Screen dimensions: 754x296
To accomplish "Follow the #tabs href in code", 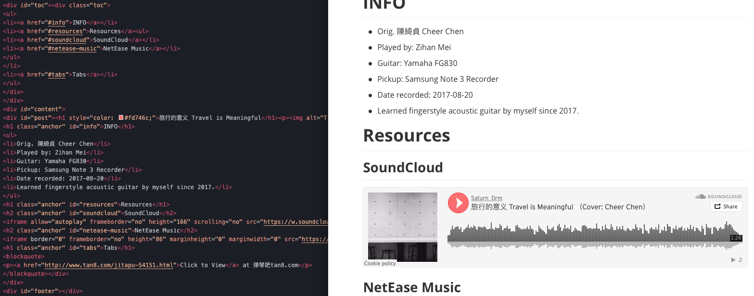I will coord(56,75).
